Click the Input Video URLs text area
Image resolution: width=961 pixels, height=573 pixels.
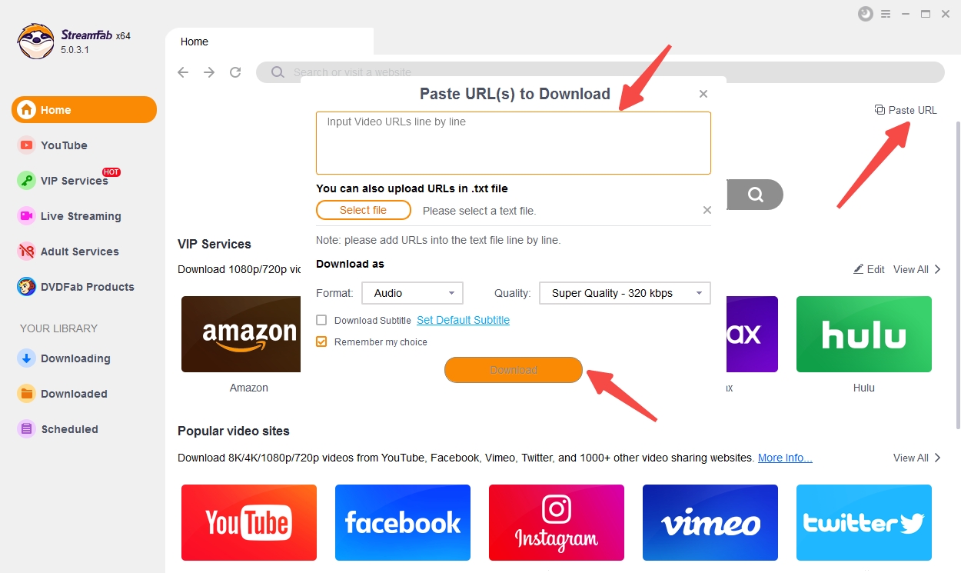[514, 143]
